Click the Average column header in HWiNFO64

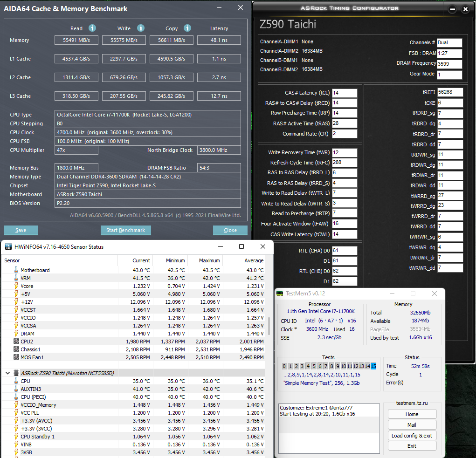tap(254, 260)
